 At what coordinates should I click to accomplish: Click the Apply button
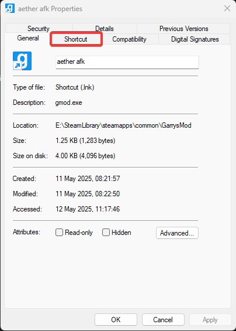pyautogui.click(x=210, y=320)
